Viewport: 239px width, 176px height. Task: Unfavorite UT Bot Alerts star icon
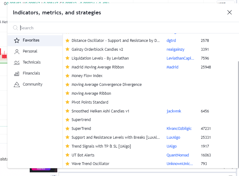tap(67, 155)
